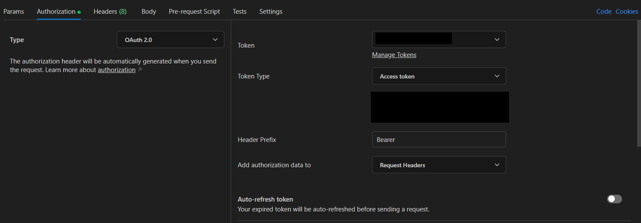Switch to the Settings tab
The width and height of the screenshot is (641, 223).
coord(271,12)
